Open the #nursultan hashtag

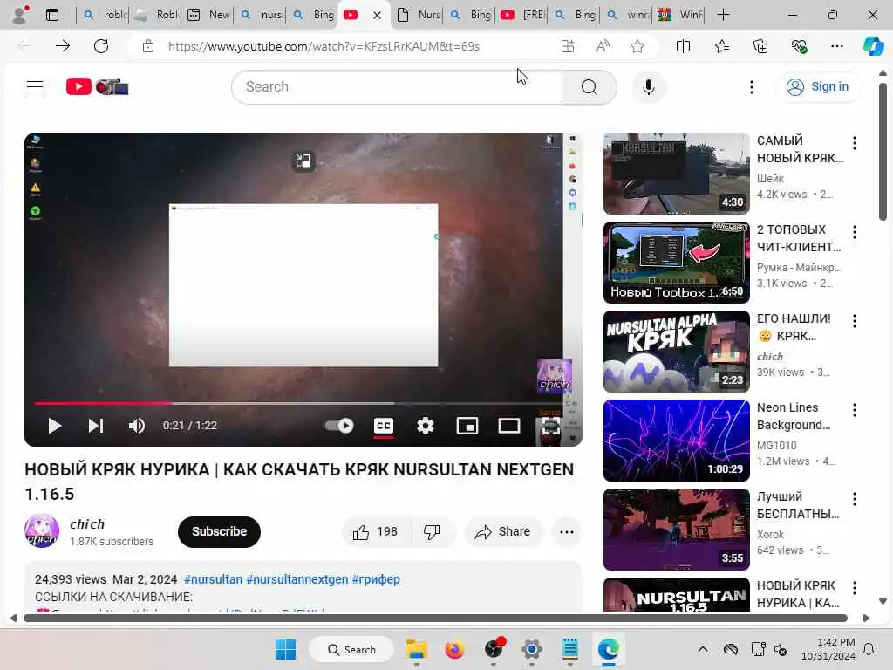tap(213, 579)
